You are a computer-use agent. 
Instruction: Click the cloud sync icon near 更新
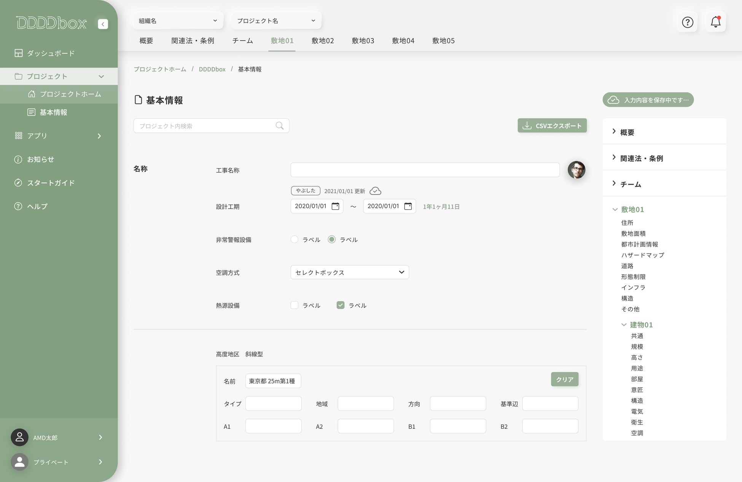(x=375, y=191)
